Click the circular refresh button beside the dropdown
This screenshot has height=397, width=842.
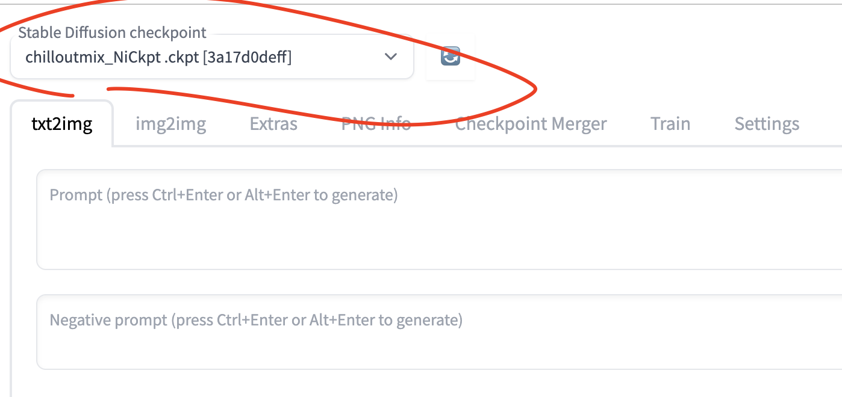point(450,56)
